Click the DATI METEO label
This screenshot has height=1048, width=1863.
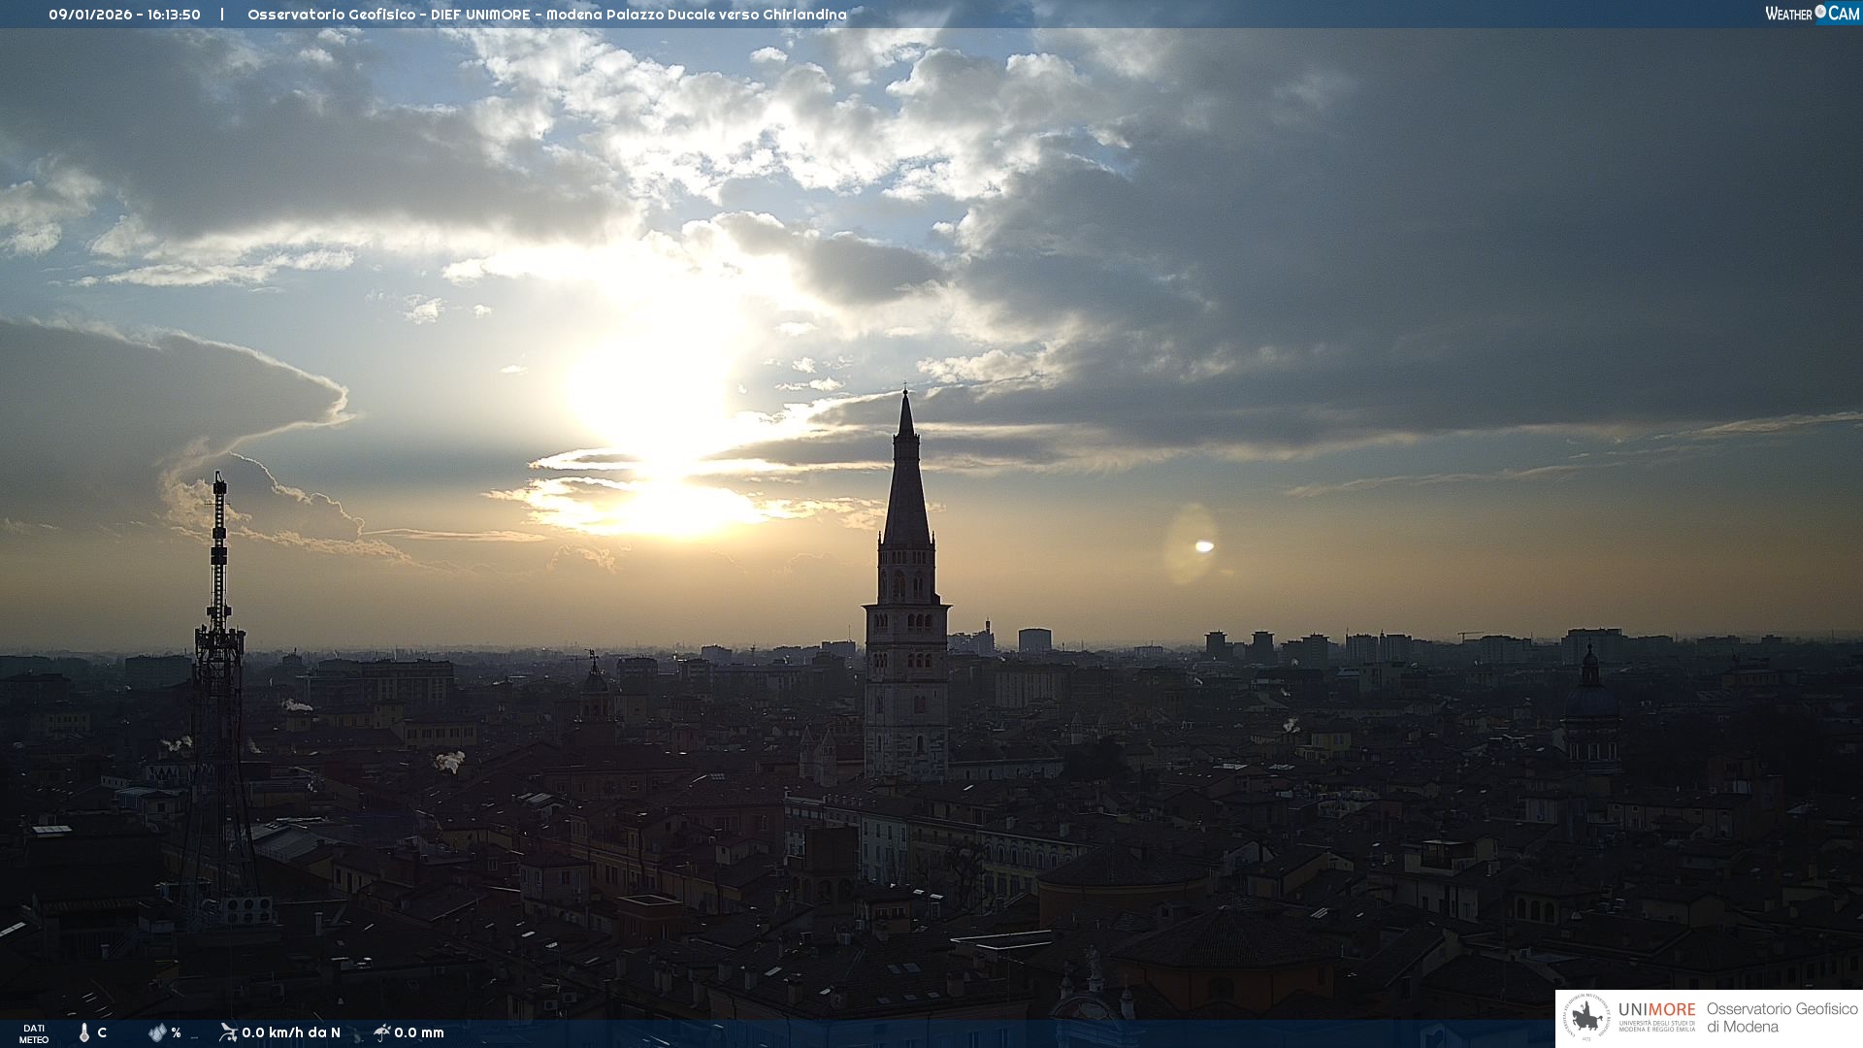[34, 1033]
